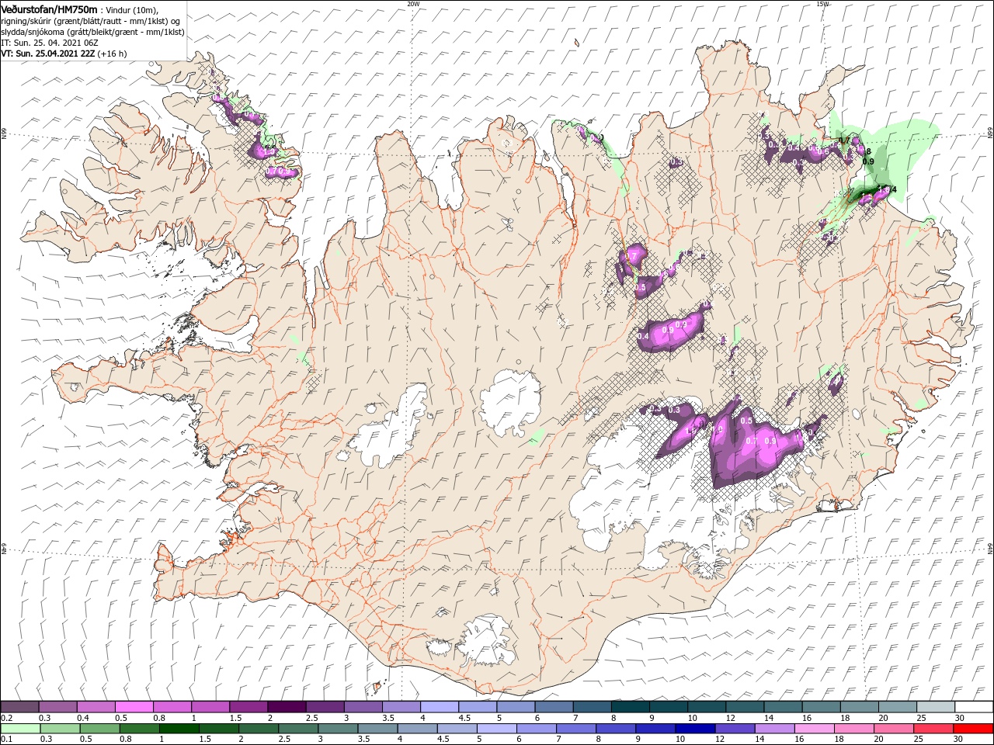The height and width of the screenshot is (745, 994).
Task: Click the upper legend swatch starting at 0.2
Action: (x=19, y=707)
